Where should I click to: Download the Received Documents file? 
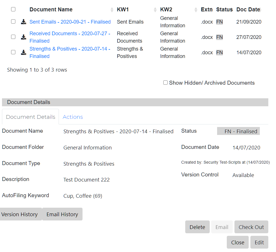coord(24,37)
